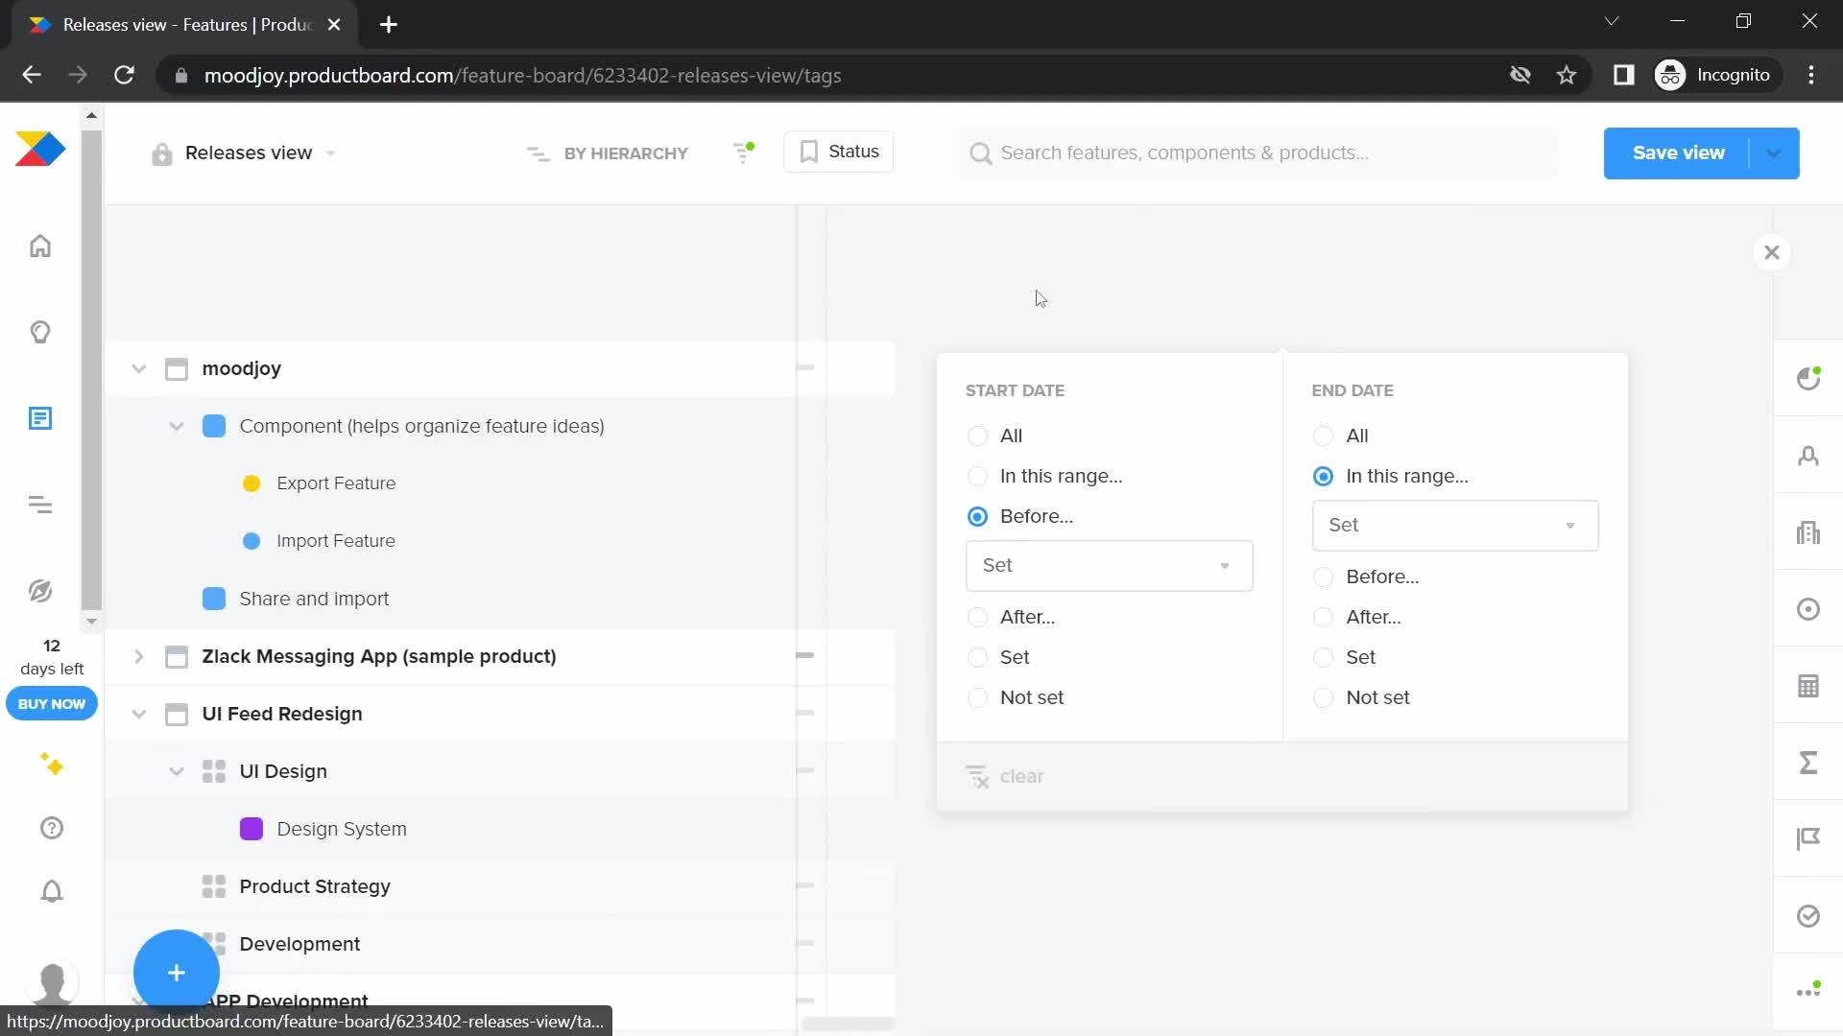
Task: Open the user profile avatar
Action: 52,981
